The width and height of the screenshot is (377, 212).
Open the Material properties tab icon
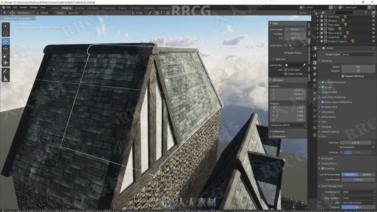(x=315, y=128)
